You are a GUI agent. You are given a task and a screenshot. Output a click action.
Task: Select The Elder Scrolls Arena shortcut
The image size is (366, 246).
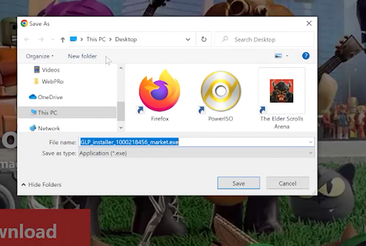click(281, 92)
